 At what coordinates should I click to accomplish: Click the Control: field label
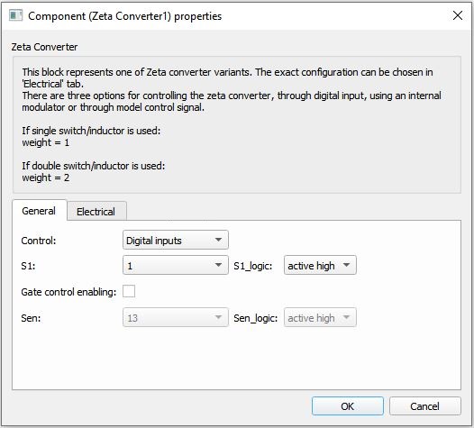(39, 241)
